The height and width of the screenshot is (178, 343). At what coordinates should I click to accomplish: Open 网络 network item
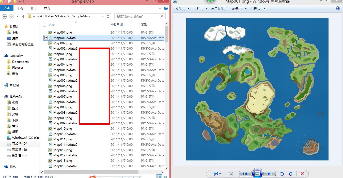13,167
